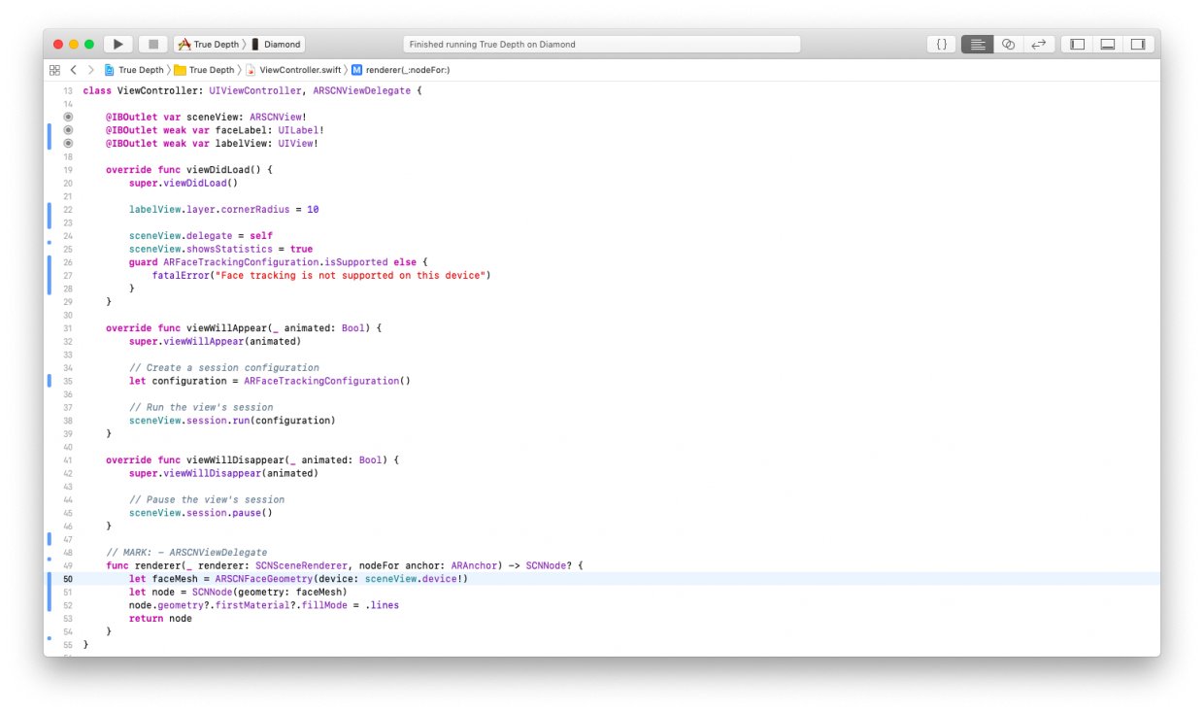Viewport: 1204px width, 714px height.
Task: Click the labelView IBOutlet connection circle
Action: 68,143
